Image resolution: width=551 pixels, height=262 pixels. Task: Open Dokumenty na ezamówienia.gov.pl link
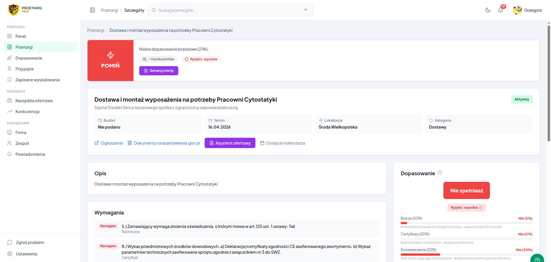pyautogui.click(x=164, y=143)
